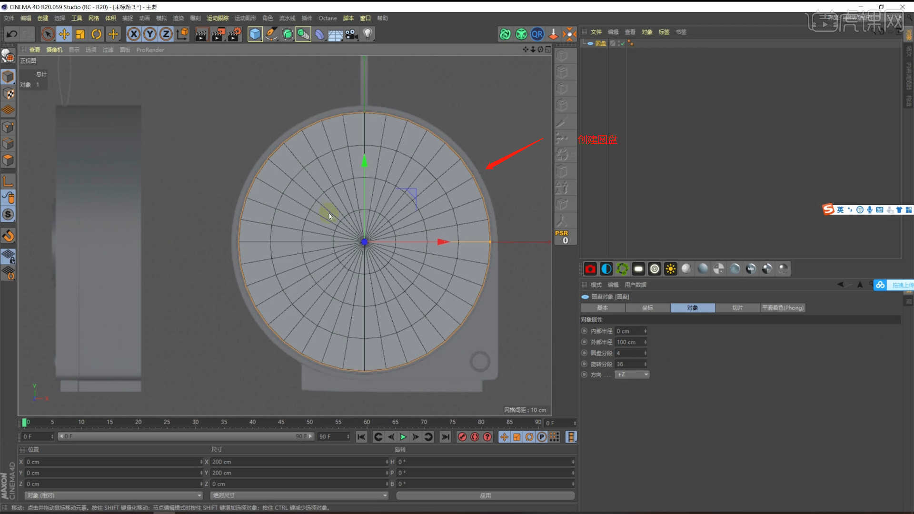Open the 创建 menu
Screen dimensions: 914x514
[43, 18]
